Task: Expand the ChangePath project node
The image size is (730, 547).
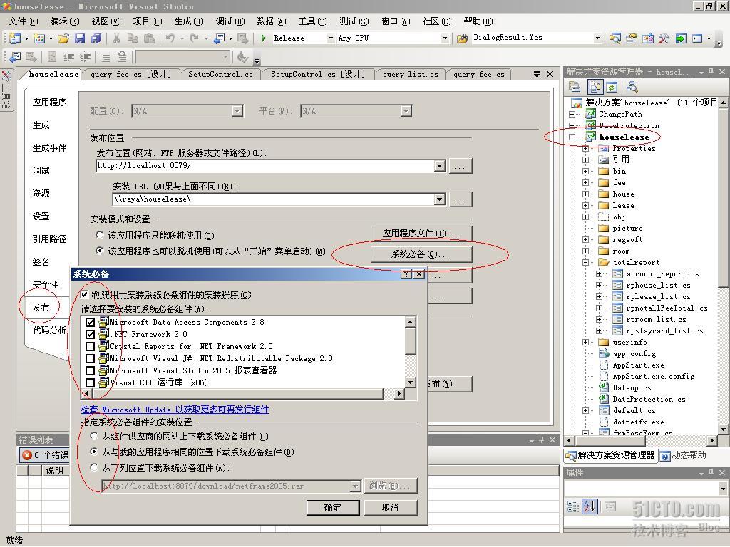Action: pyautogui.click(x=572, y=114)
